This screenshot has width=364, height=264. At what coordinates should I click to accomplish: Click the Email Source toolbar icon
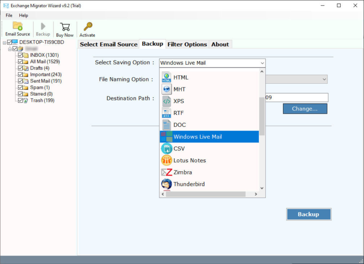[18, 26]
